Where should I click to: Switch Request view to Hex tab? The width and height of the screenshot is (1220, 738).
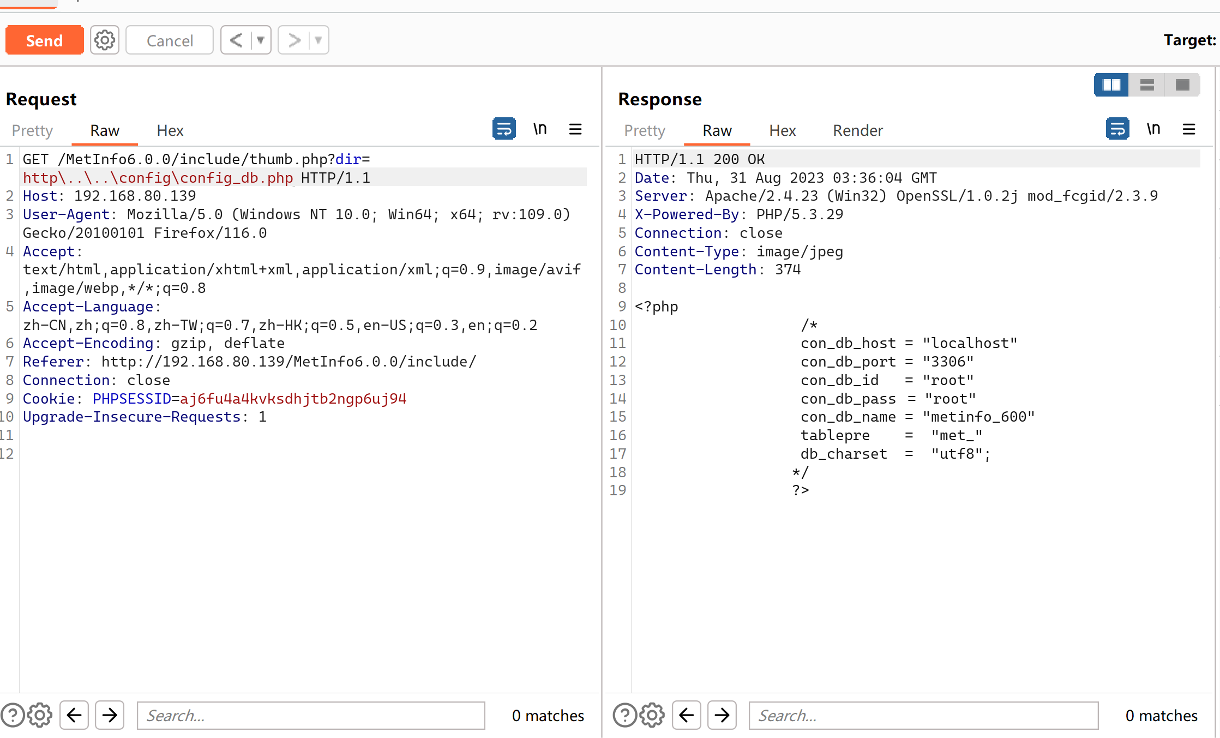coord(170,130)
